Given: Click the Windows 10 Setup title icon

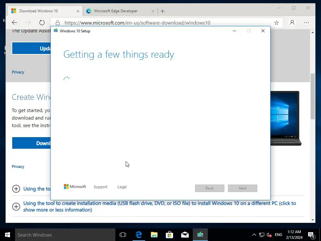Looking at the screenshot, I should [56, 31].
